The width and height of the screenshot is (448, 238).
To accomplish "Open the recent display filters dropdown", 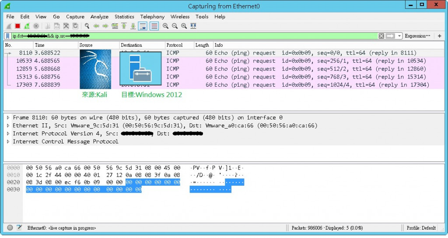I will click(x=399, y=36).
